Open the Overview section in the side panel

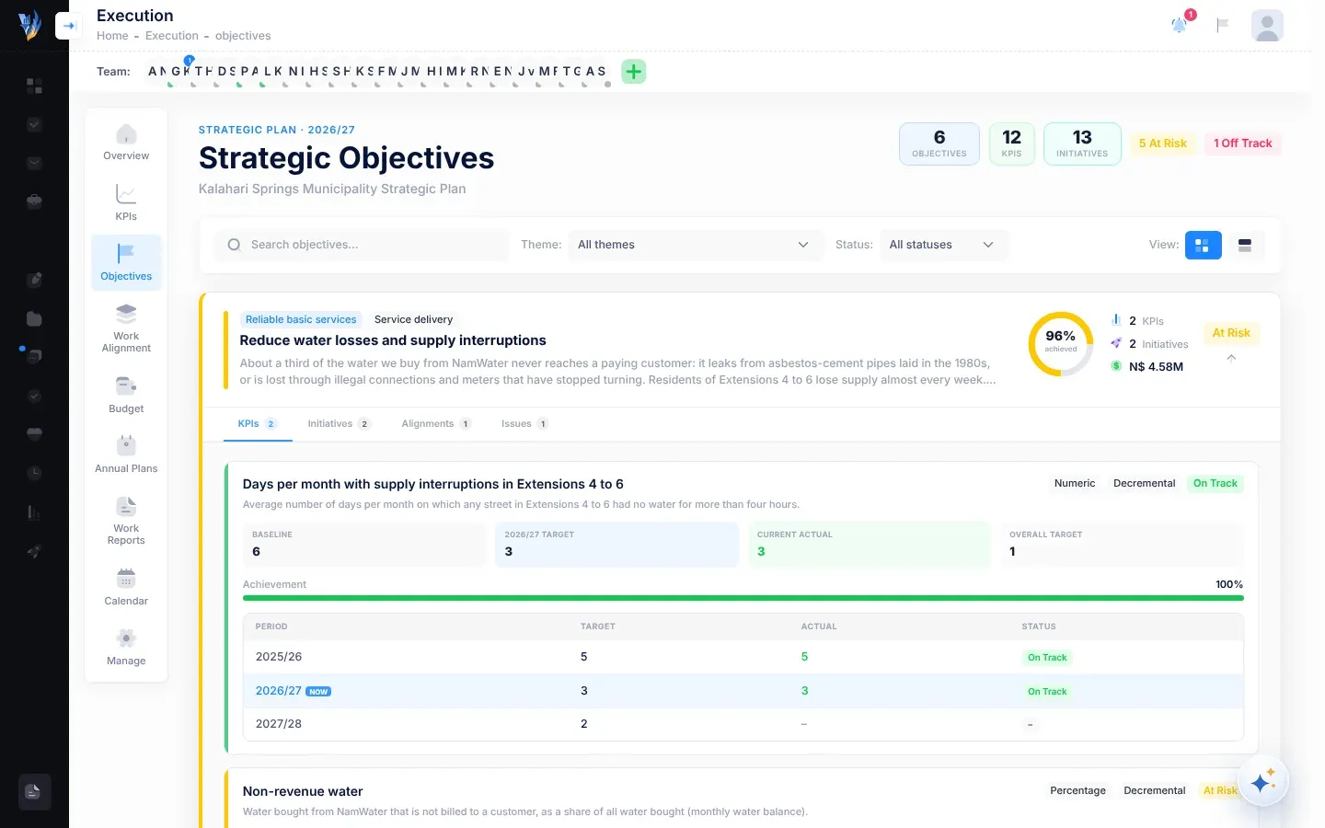point(126,143)
